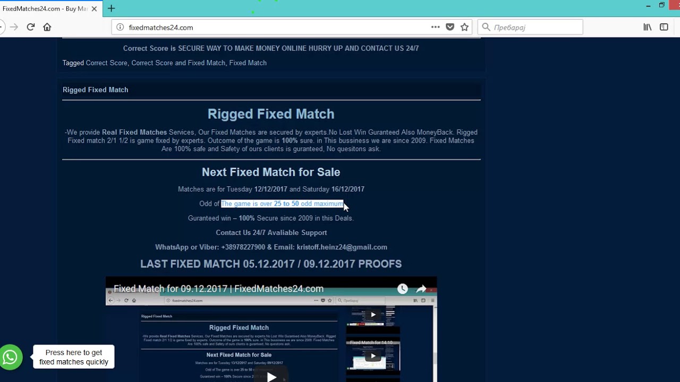Open the Library icon in toolbar
The height and width of the screenshot is (382, 680).
647,27
